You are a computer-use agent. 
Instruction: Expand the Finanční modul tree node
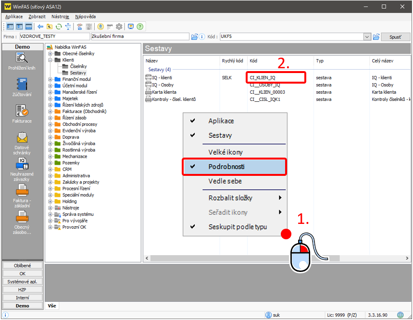[x=50, y=79]
